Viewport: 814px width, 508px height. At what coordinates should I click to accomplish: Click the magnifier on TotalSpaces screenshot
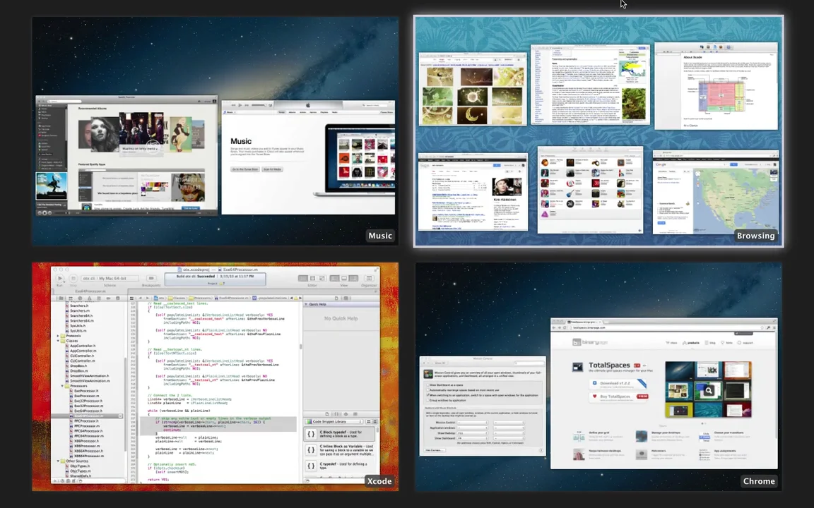pos(709,391)
